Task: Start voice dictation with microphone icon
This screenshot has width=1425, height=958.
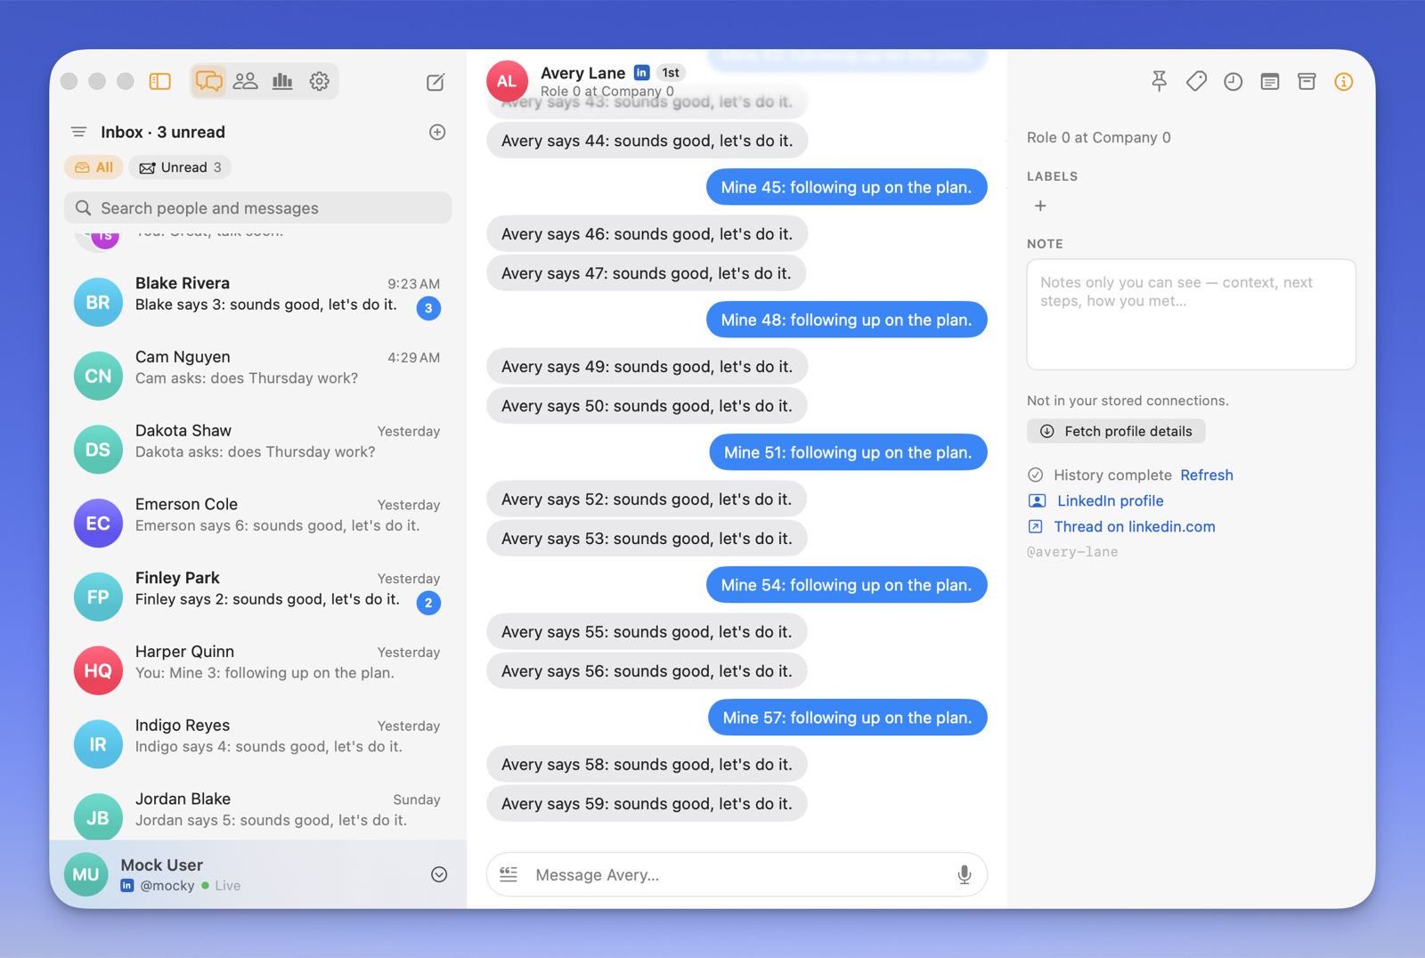Action: click(965, 875)
